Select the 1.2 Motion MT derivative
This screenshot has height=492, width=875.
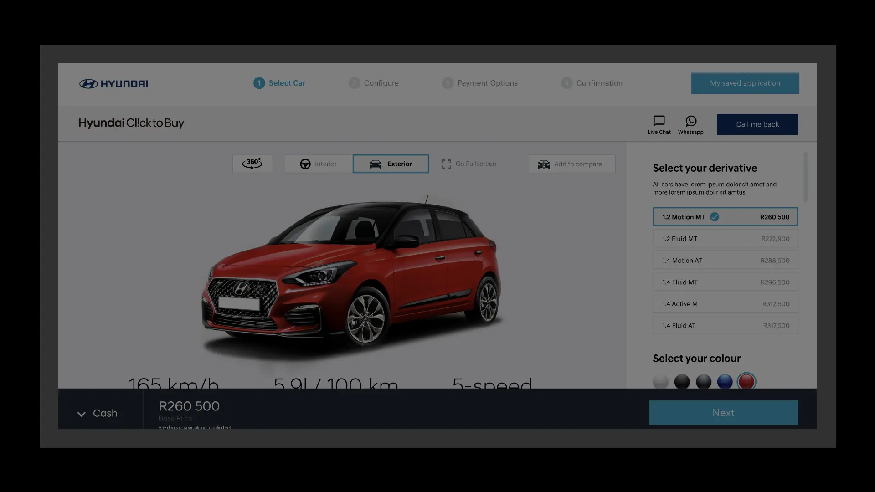tap(726, 217)
